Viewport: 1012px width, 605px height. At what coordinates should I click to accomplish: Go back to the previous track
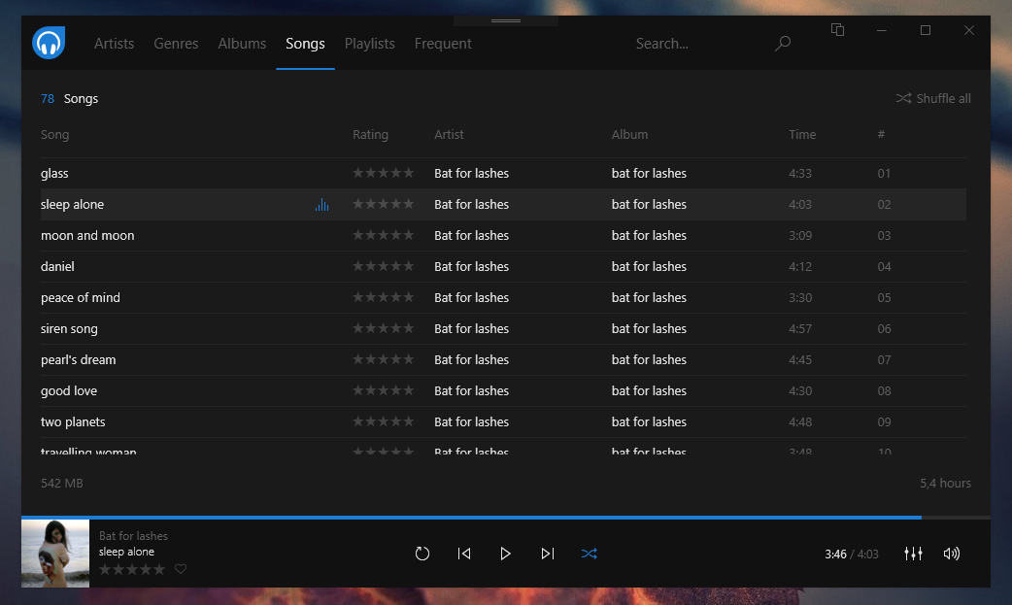pos(464,554)
